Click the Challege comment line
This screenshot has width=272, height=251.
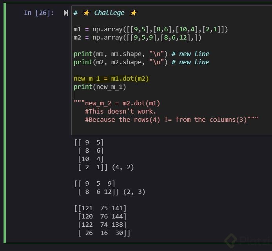click(x=105, y=13)
